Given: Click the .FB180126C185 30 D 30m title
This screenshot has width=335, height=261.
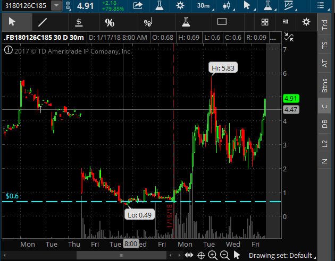Looking at the screenshot, I should pos(44,38).
